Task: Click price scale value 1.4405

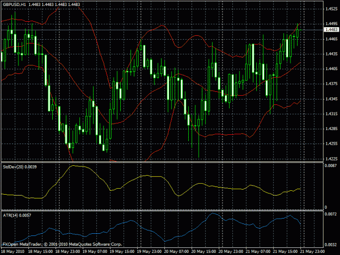Action: click(x=331, y=69)
